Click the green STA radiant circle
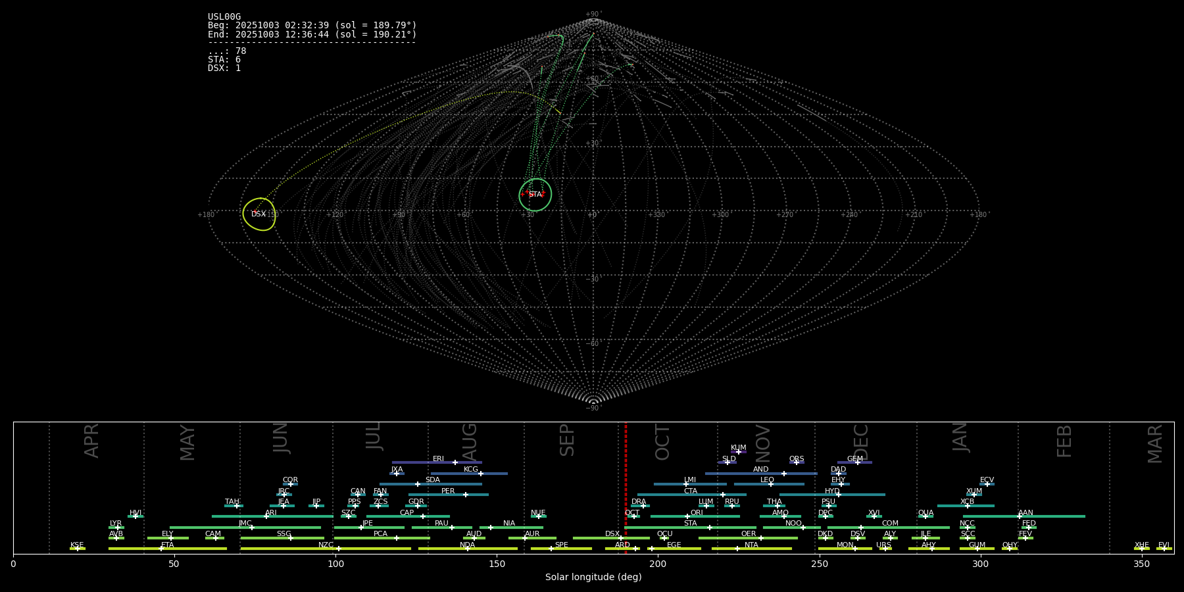The height and width of the screenshot is (592, 1184). click(x=535, y=195)
